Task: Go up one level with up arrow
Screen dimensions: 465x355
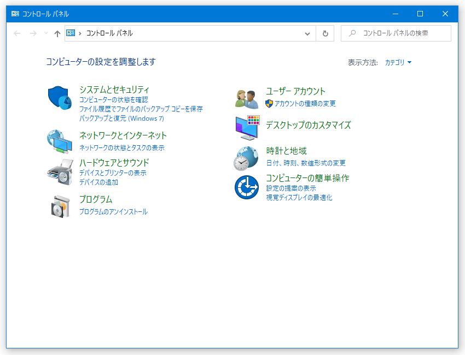Action: (x=57, y=33)
